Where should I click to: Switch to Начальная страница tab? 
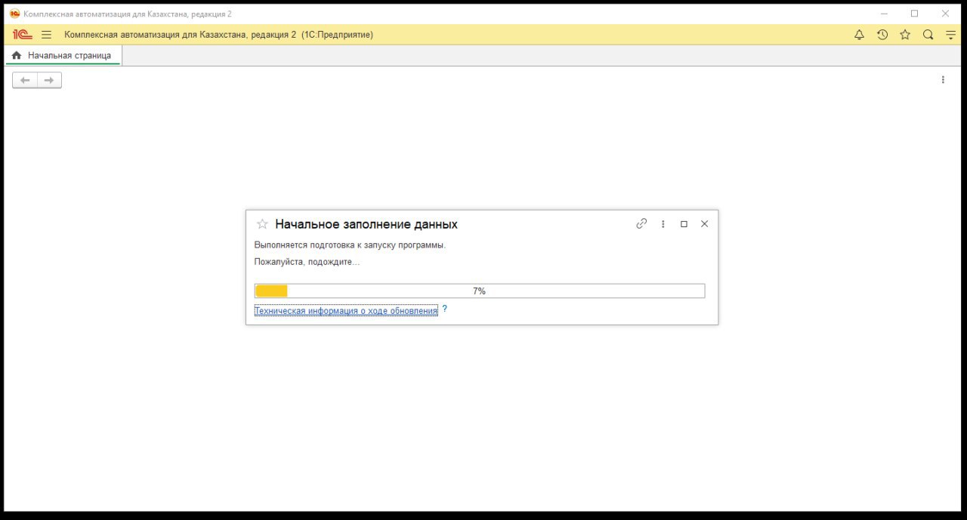coord(63,55)
